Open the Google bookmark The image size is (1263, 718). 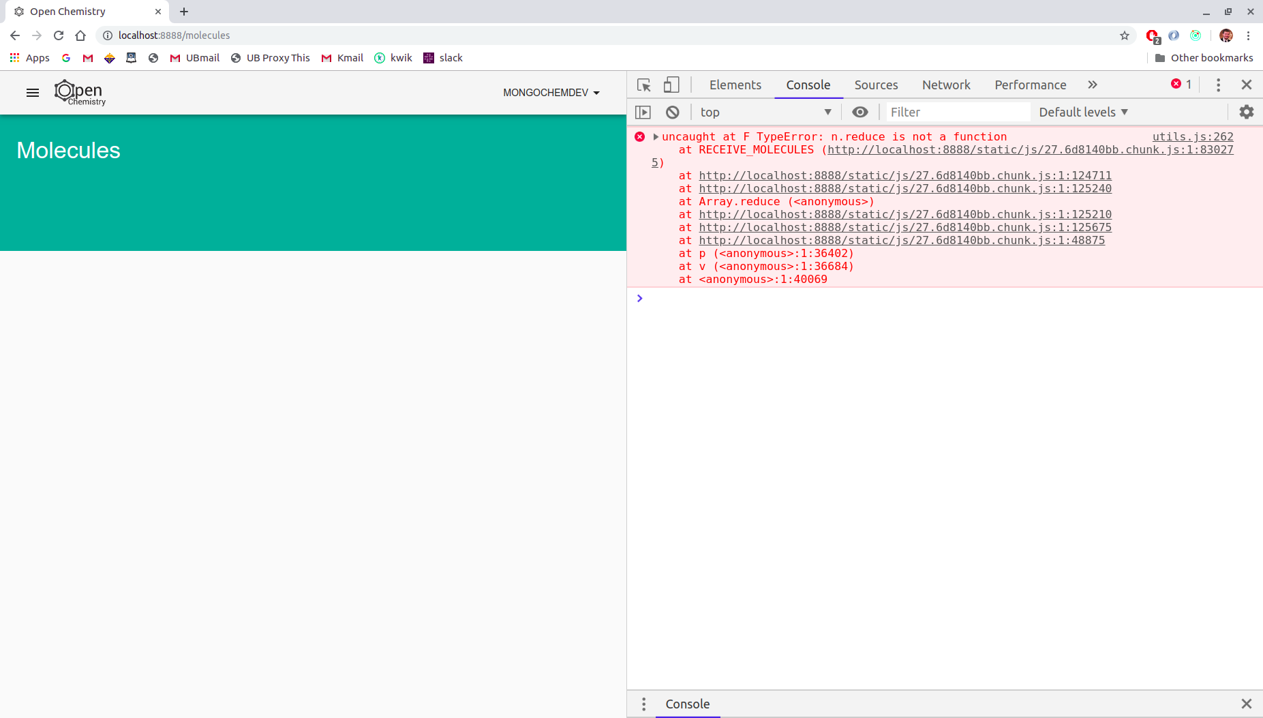point(66,58)
